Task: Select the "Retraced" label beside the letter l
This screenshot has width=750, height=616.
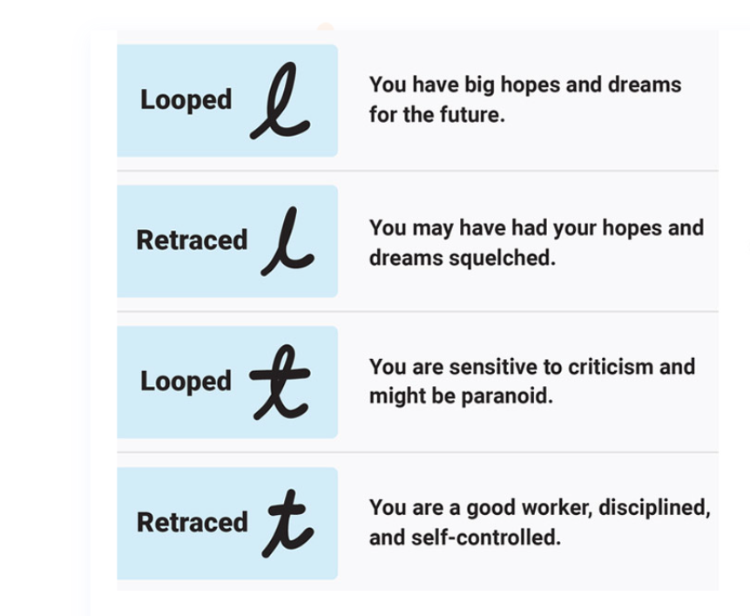Action: 192,240
